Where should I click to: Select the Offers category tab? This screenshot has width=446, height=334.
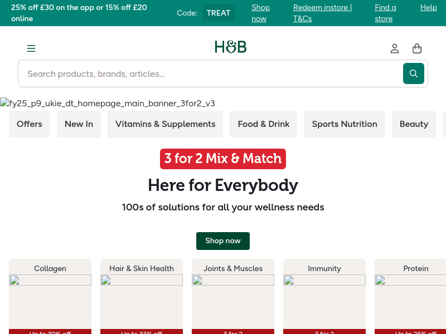click(30, 124)
